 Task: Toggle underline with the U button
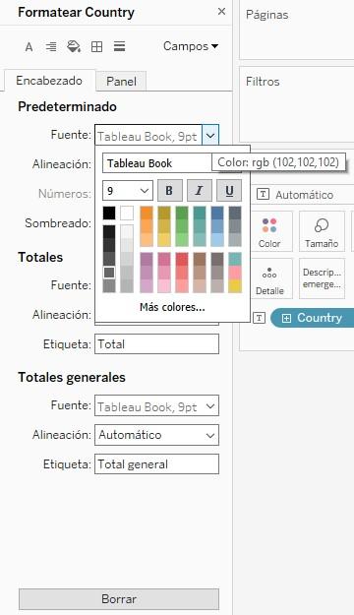pyautogui.click(x=229, y=191)
